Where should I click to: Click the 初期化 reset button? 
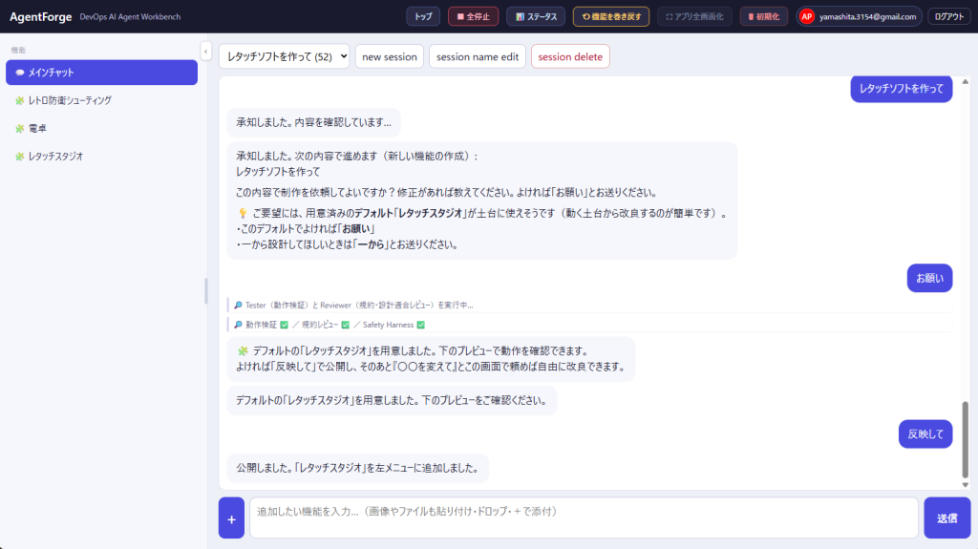pyautogui.click(x=763, y=17)
